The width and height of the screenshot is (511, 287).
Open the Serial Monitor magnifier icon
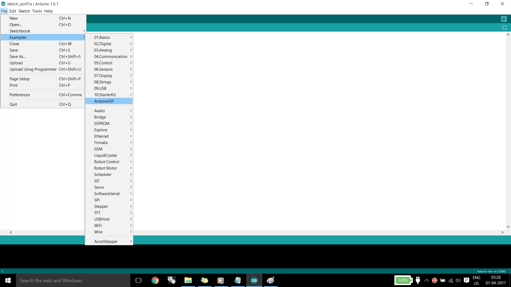coord(504,19)
